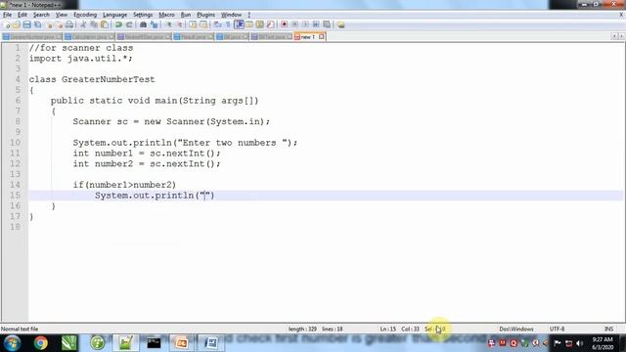Click the Redo arrow icon
The height and width of the screenshot is (352, 626).
(129, 24)
